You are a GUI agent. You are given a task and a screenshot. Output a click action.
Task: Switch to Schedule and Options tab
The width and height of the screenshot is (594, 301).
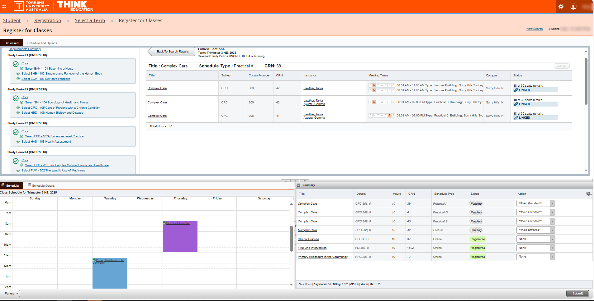pyautogui.click(x=42, y=43)
